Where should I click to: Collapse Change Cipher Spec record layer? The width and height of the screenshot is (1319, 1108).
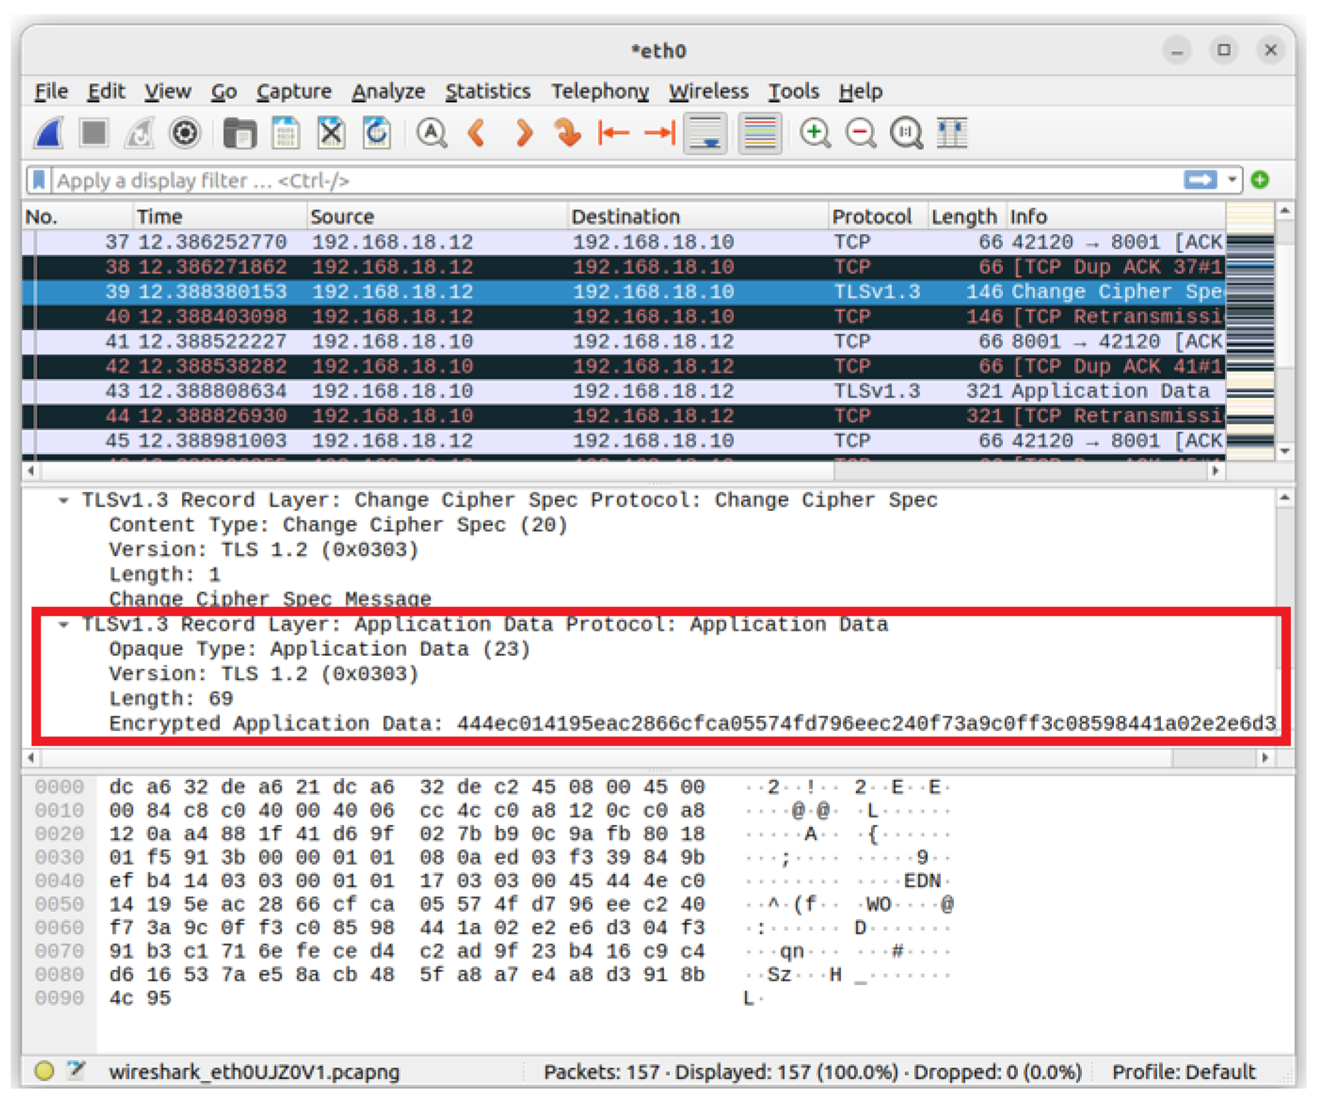(63, 501)
